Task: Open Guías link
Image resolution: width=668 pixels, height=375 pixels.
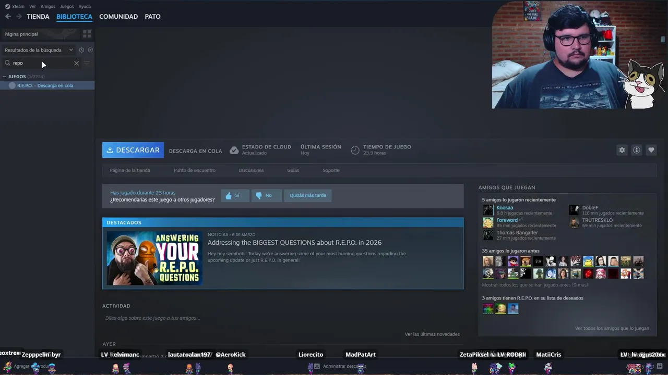Action: pos(293,170)
